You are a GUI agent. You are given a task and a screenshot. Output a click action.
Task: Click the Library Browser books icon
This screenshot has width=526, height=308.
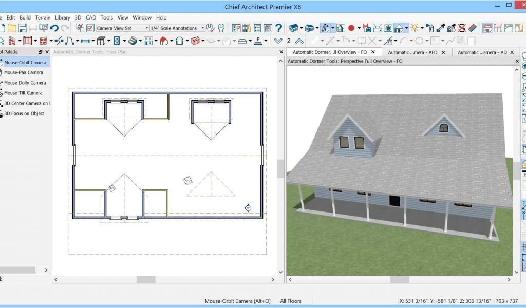(x=247, y=28)
